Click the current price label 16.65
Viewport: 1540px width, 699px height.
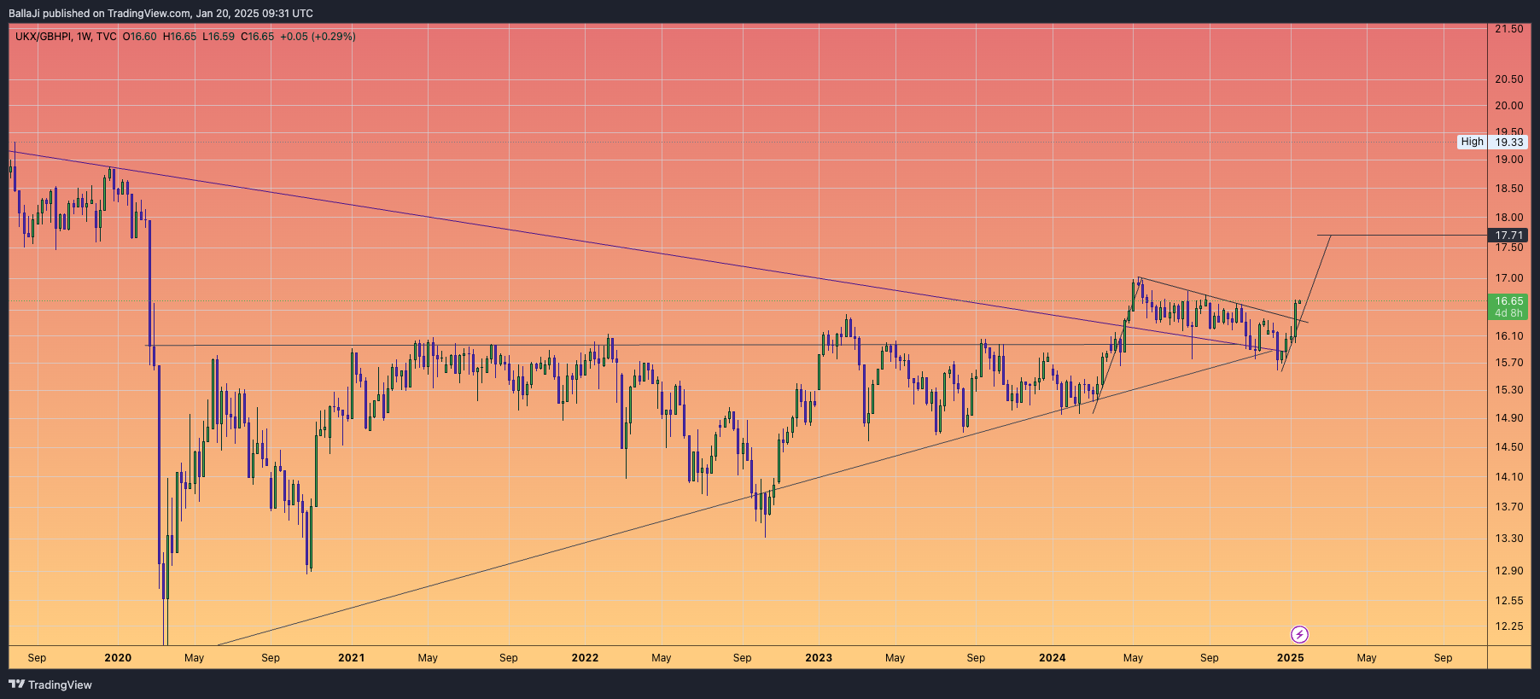(1509, 301)
